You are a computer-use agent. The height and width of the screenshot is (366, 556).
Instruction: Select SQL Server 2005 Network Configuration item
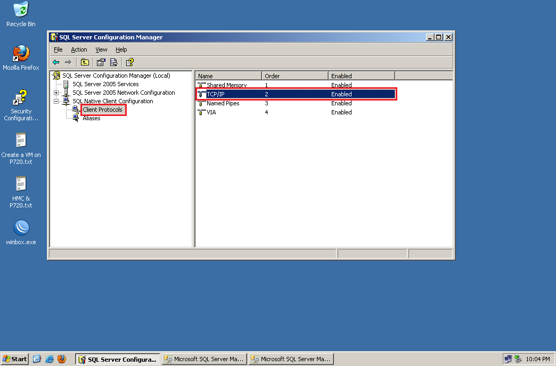(124, 93)
